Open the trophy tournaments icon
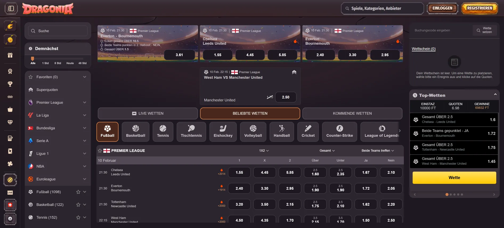 (x=10, y=84)
